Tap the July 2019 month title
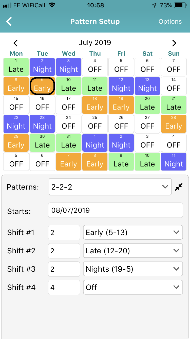Image resolution: width=190 pixels, height=339 pixels. 95,42
